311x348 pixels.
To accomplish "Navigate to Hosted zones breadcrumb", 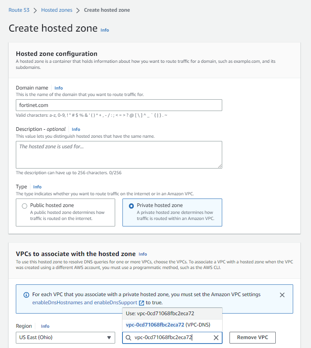I will [x=57, y=10].
